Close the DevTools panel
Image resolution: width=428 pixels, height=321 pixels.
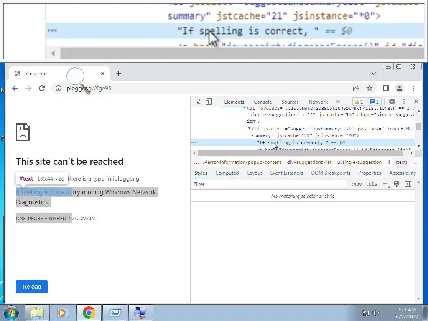click(x=416, y=102)
